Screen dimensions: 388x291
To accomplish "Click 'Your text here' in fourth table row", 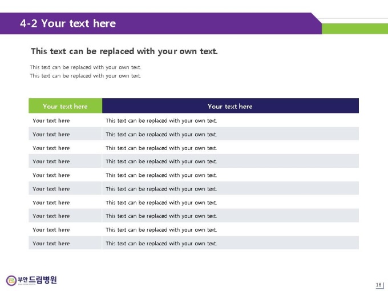I will coord(51,161).
